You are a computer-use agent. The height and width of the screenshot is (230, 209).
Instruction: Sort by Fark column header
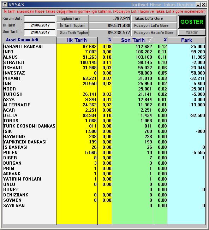tap(186, 40)
